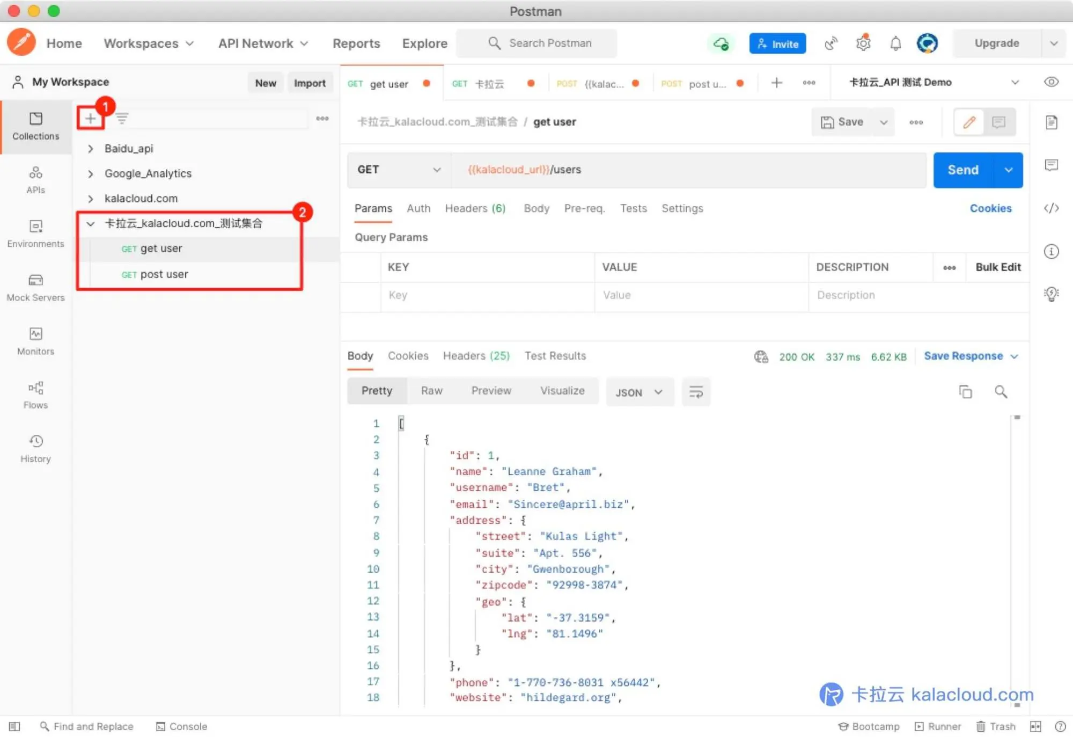Switch to the request Body tab
The height and width of the screenshot is (737, 1073).
pyautogui.click(x=536, y=208)
